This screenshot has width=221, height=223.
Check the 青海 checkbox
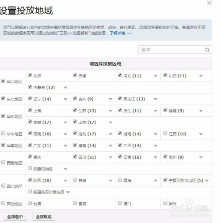[x=120, y=180]
